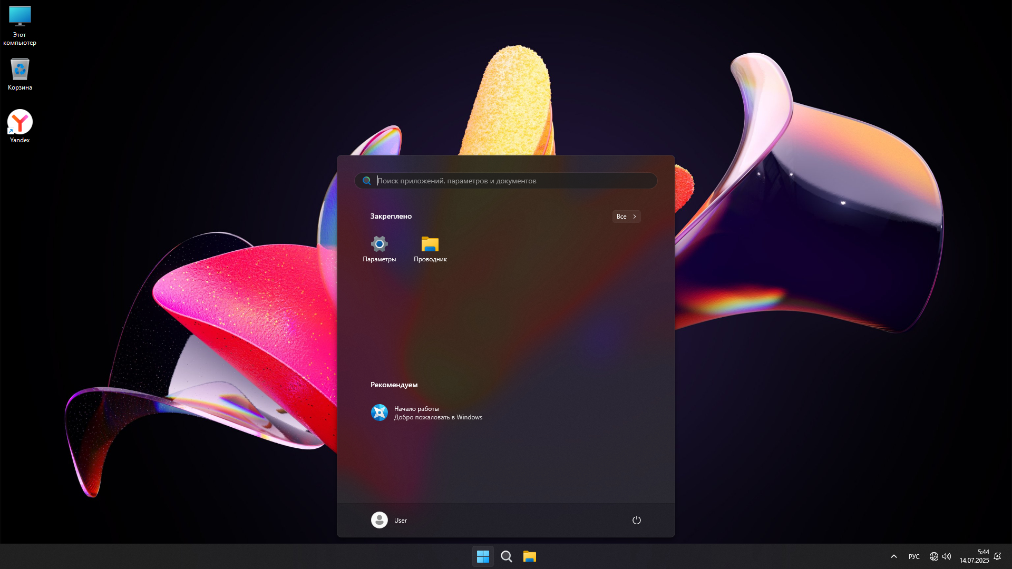
Task: Expand all apps with Все button
Action: pyautogui.click(x=626, y=217)
